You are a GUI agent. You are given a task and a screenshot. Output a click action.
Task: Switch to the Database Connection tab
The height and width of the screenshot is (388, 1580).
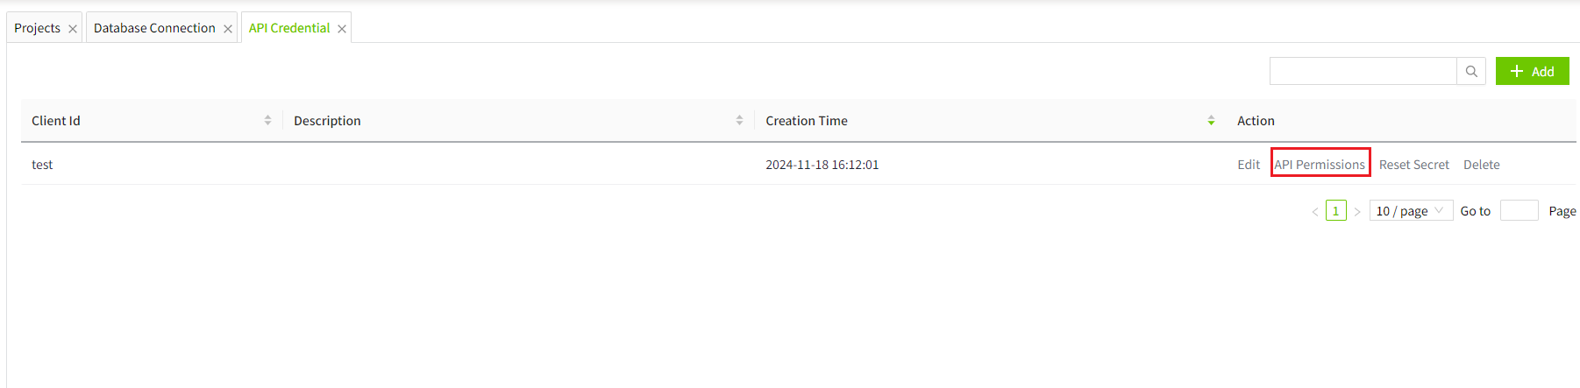154,28
